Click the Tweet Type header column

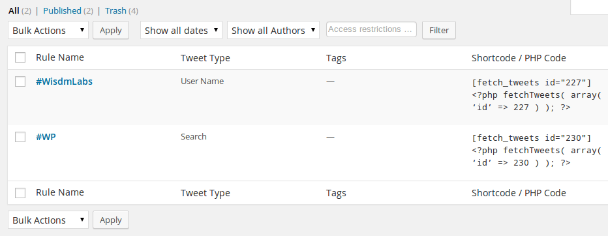click(x=205, y=58)
